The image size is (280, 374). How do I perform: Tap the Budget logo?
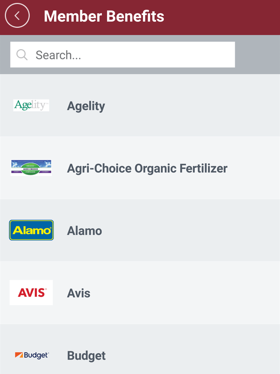pos(32,355)
